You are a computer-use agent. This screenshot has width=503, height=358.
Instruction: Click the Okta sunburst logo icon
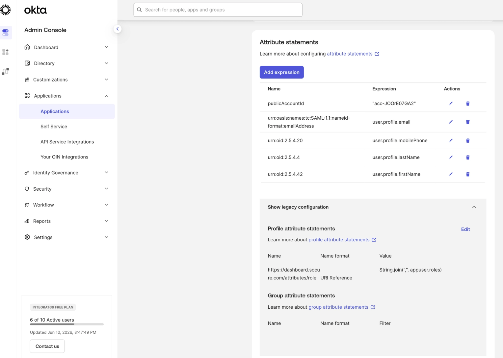pos(5,10)
